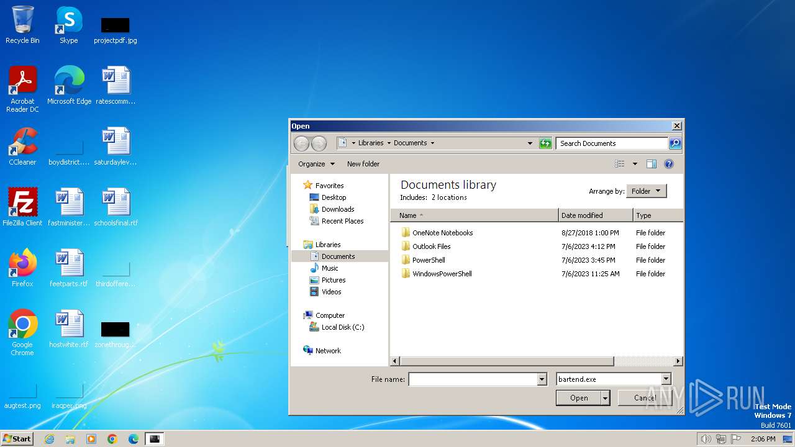Image resolution: width=795 pixels, height=447 pixels.
Task: Click the 2 locations link
Action: pyautogui.click(x=449, y=197)
